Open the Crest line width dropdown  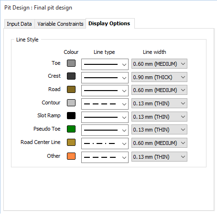click(159, 77)
